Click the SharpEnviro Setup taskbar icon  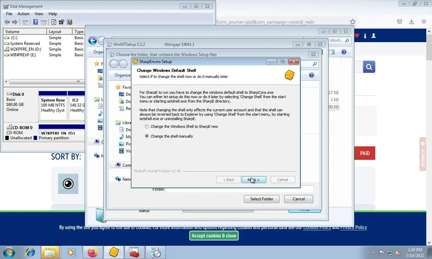click(114, 252)
